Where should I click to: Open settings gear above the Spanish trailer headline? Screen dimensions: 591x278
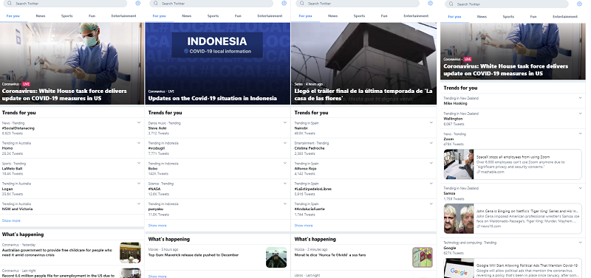pyautogui.click(x=430, y=4)
